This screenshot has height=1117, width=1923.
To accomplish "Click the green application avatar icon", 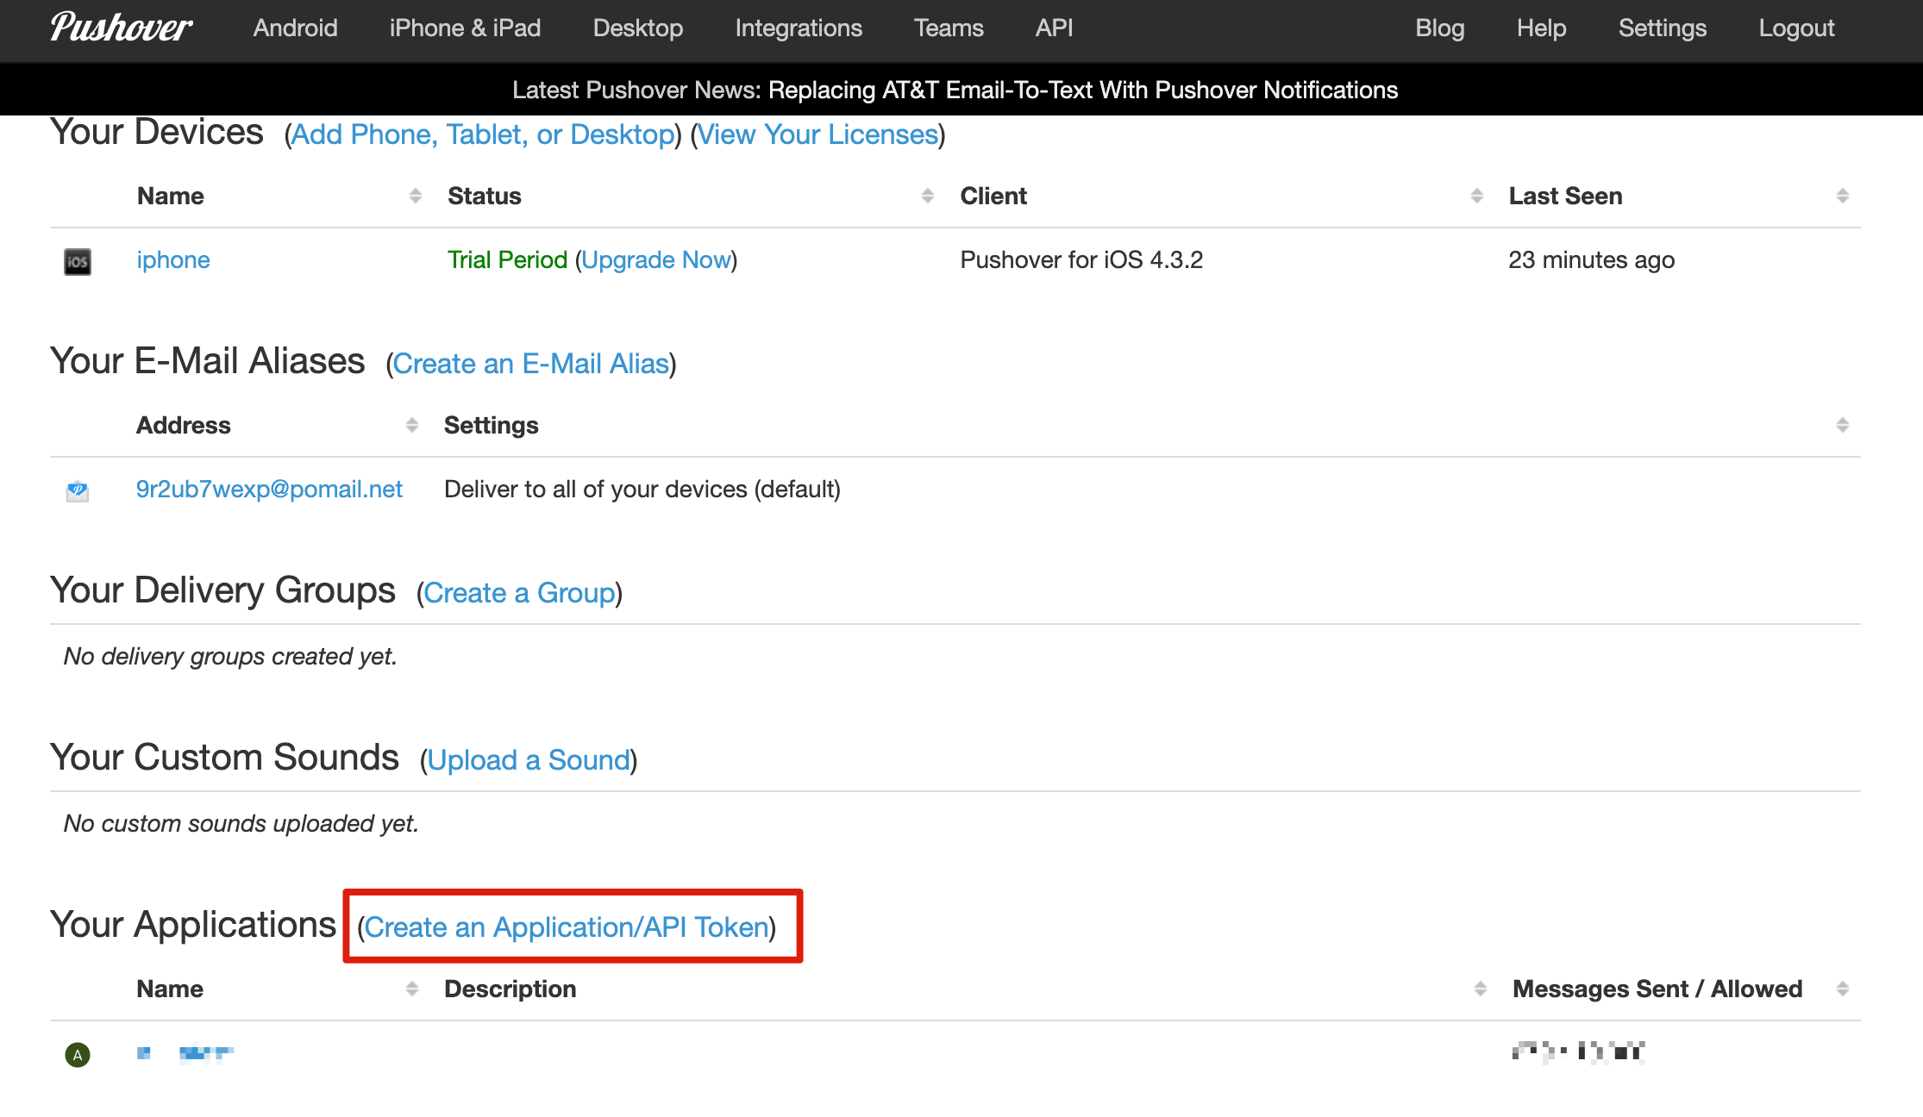I will [78, 1054].
